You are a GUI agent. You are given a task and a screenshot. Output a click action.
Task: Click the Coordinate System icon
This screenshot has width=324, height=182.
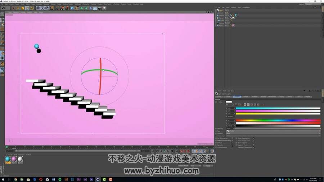pos(51,8)
